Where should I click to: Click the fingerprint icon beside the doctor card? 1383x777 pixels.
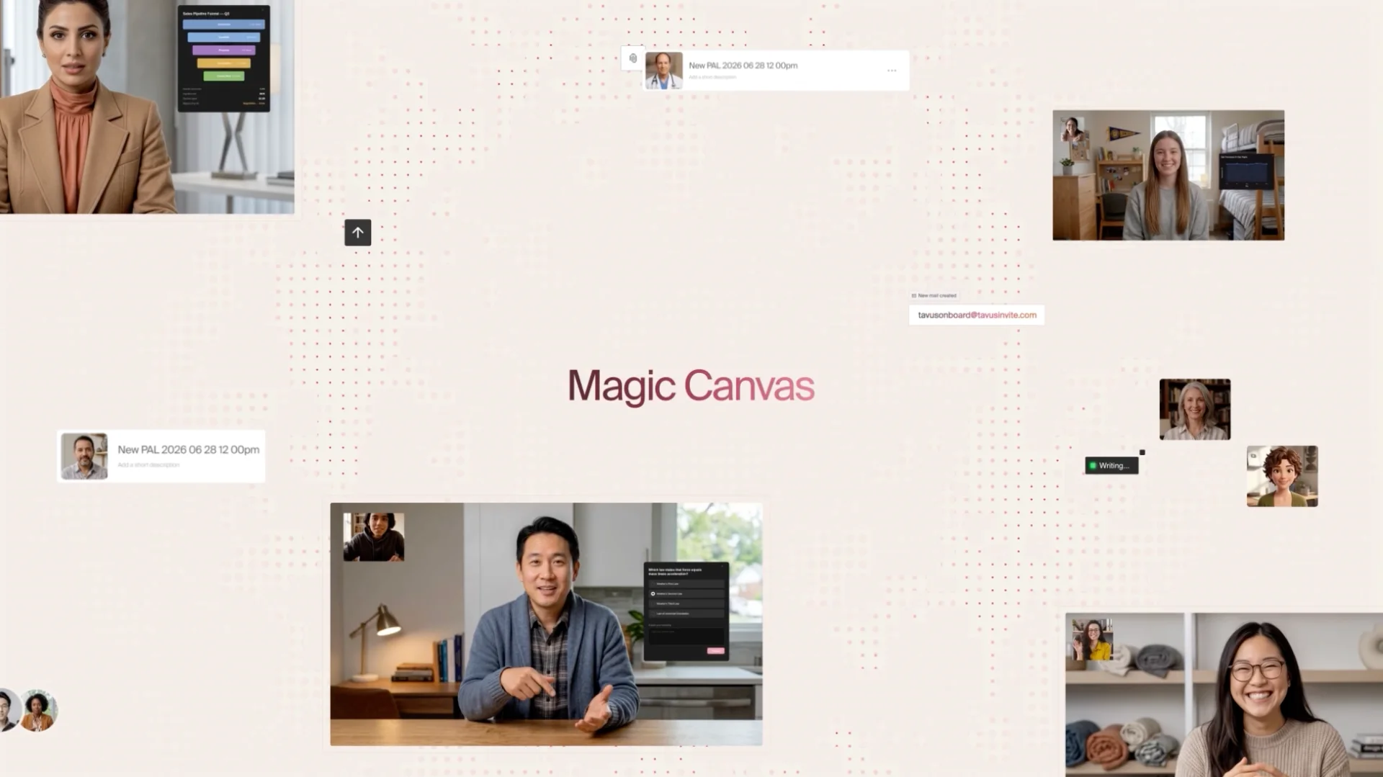coord(633,58)
